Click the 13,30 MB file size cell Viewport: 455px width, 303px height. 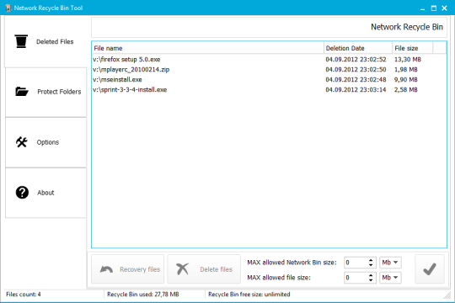point(408,60)
